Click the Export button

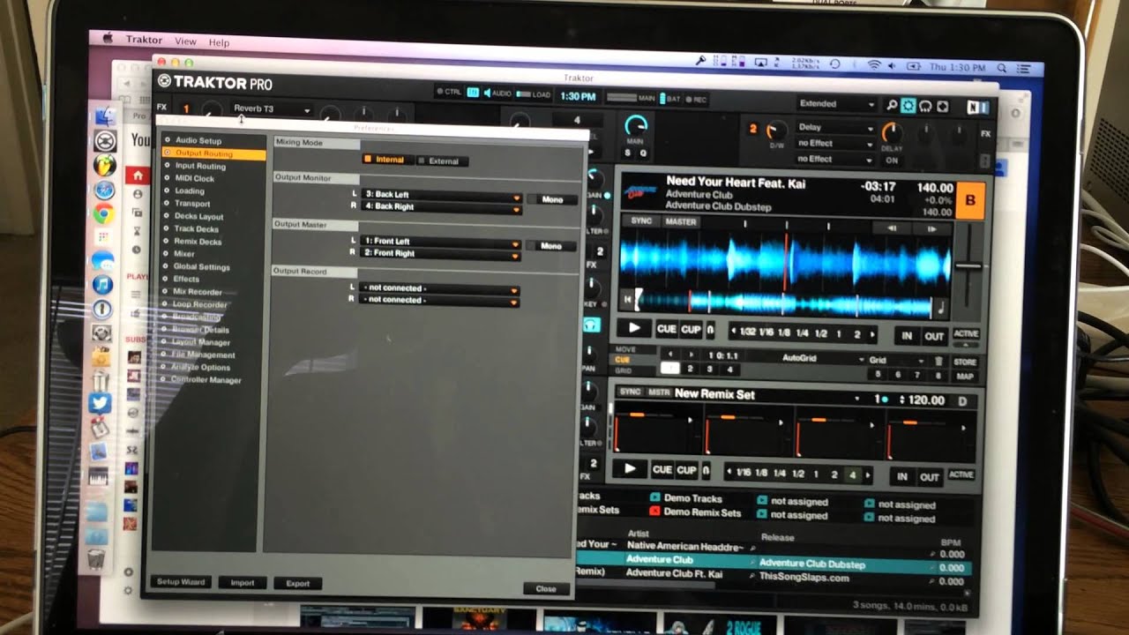point(298,584)
